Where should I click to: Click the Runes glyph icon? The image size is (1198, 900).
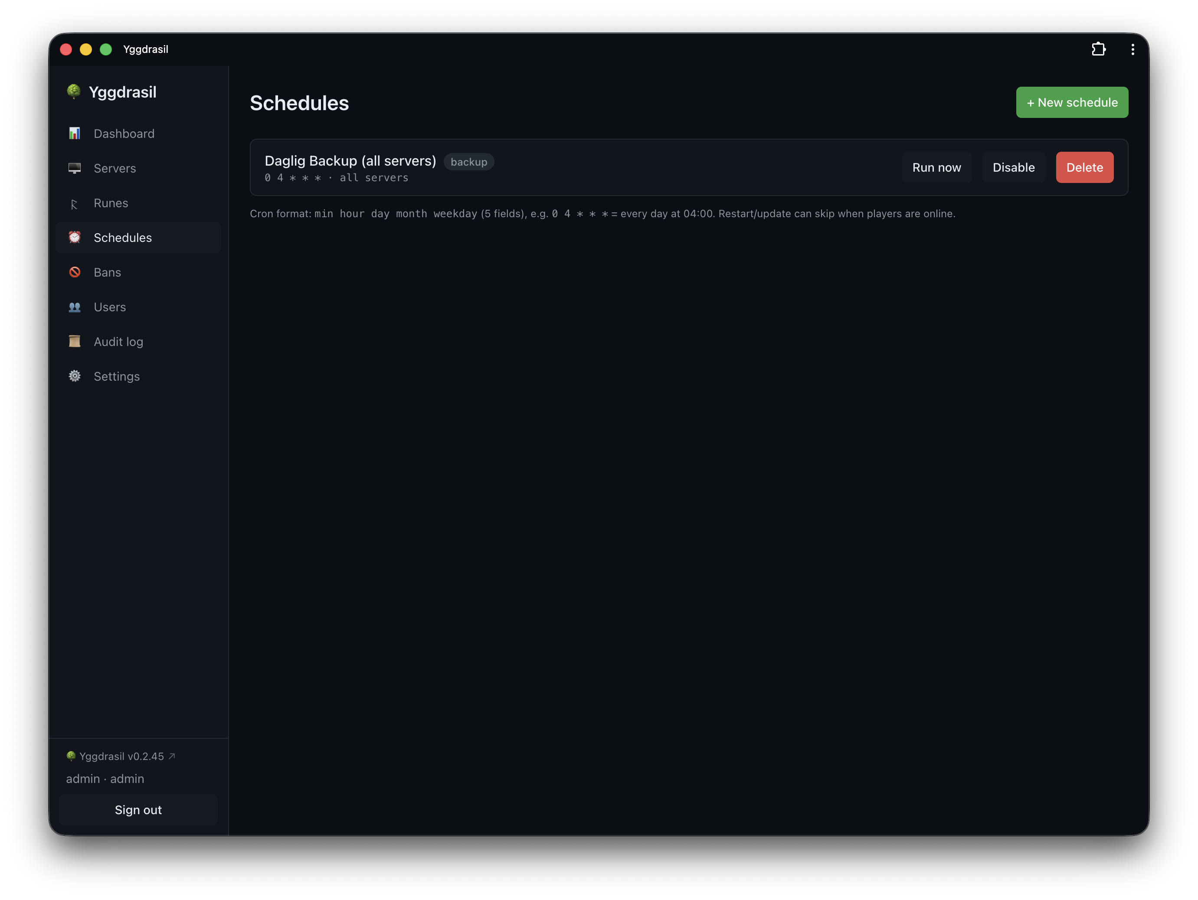pos(75,203)
